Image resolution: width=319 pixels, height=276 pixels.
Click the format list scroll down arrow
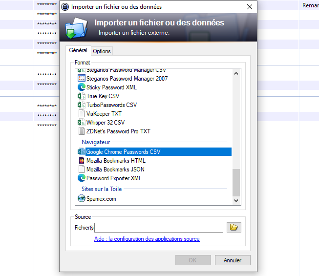point(236,201)
